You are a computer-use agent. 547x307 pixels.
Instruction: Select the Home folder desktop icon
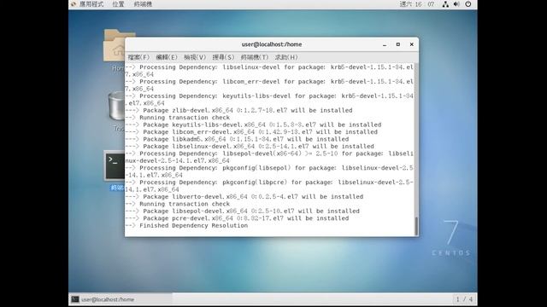coord(114,50)
